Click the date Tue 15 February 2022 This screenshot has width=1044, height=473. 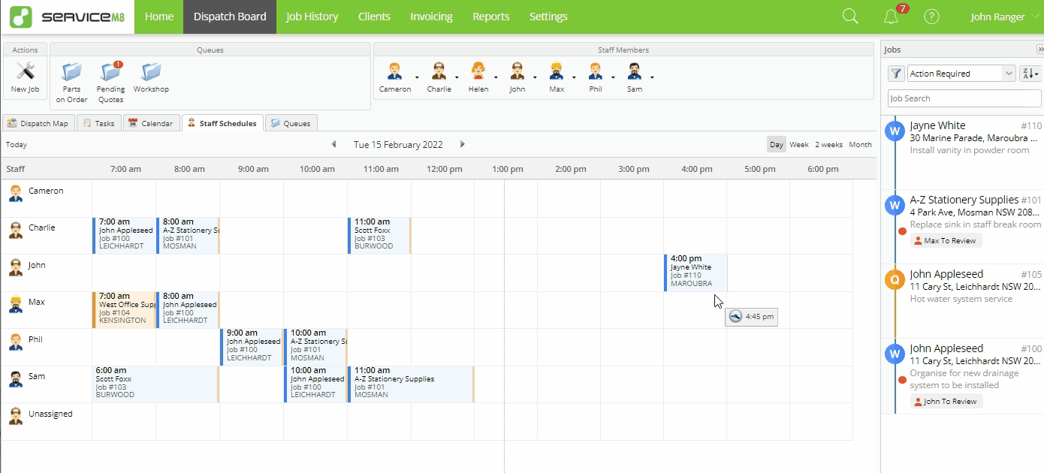[x=398, y=145]
